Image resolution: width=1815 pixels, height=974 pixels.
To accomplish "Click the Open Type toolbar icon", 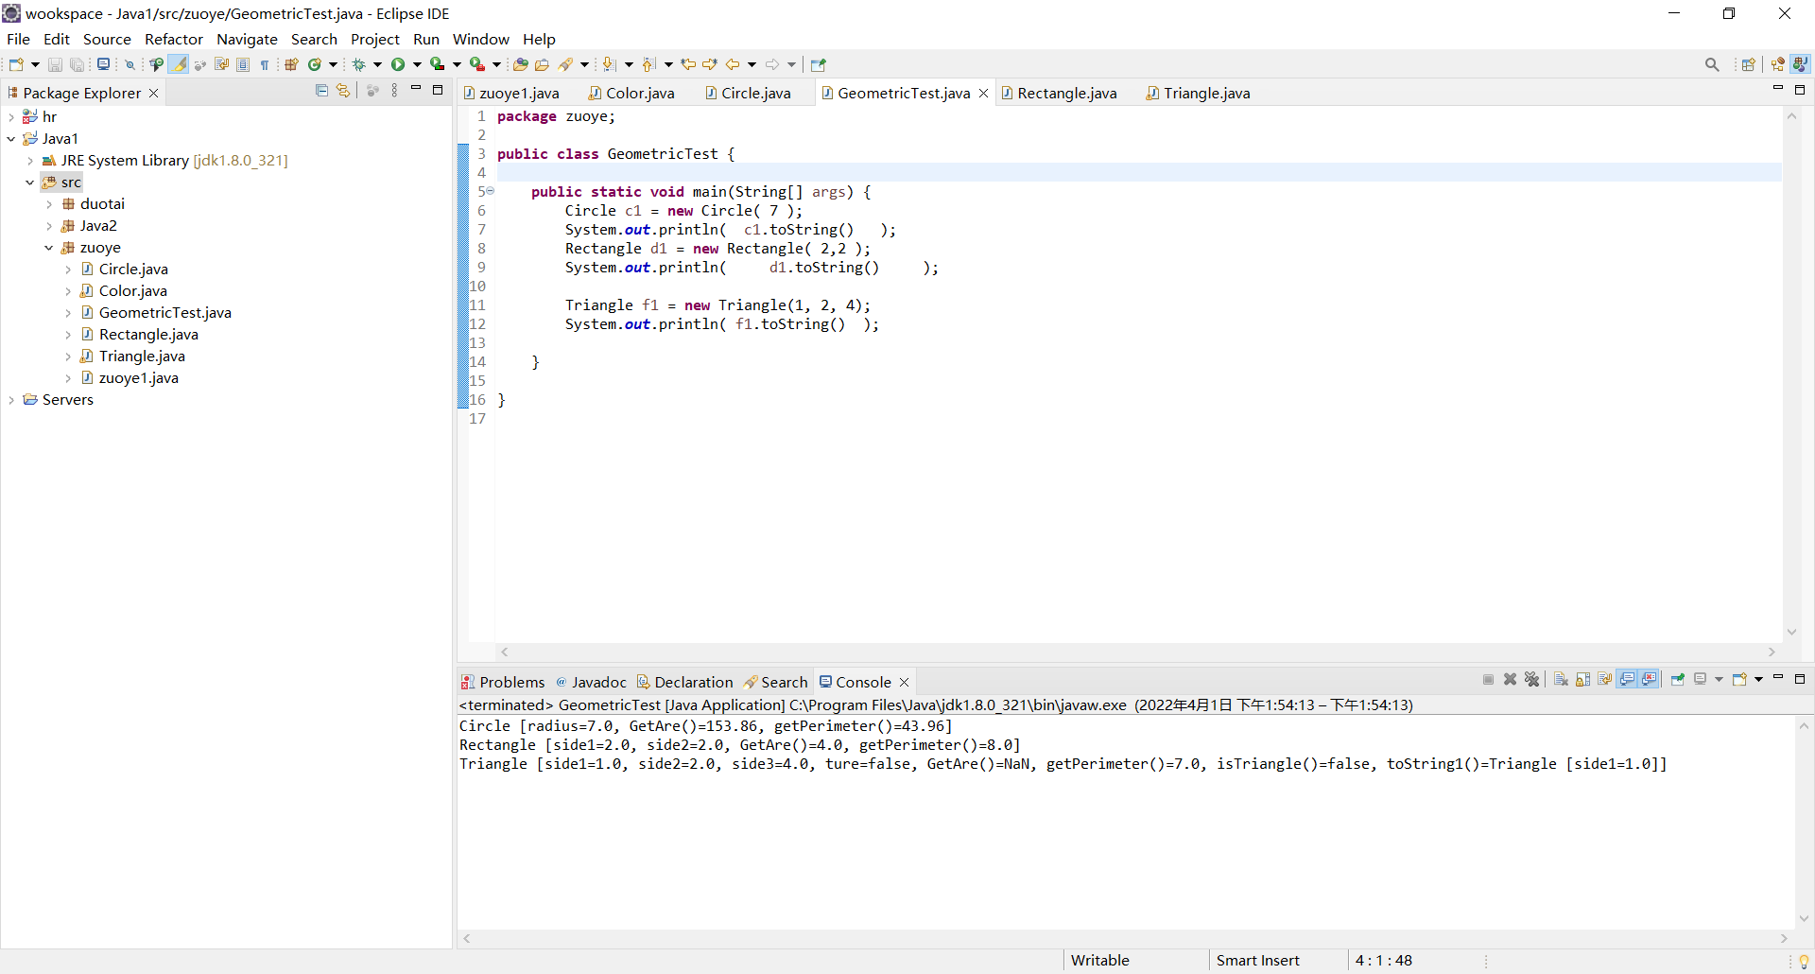I will [x=520, y=64].
